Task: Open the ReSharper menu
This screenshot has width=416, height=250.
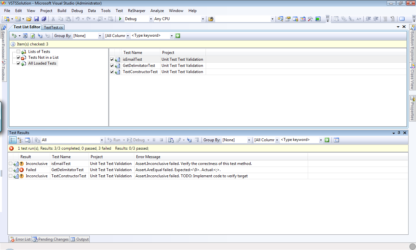Action: pos(136,11)
